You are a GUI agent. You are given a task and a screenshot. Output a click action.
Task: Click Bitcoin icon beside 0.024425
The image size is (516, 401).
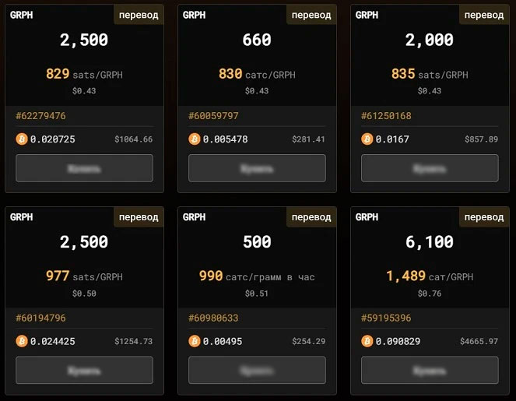tap(22, 341)
